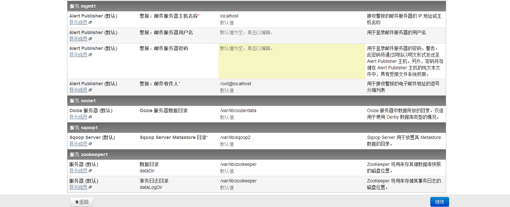Open 显示成员 link in the 邮件服务器密码 row
Image resolution: width=510 pixels, height=207 pixels.
click(78, 55)
